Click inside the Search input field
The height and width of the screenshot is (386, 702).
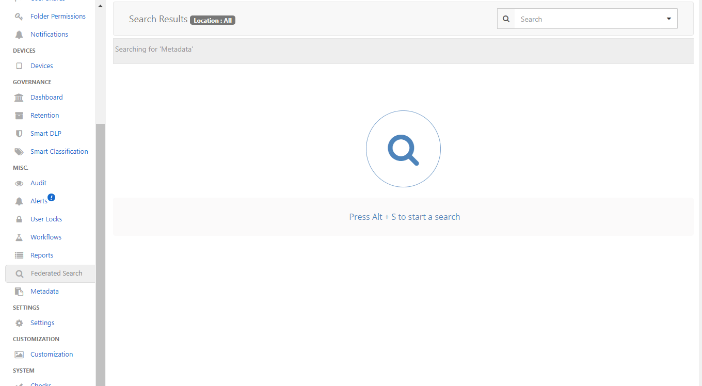click(578, 19)
